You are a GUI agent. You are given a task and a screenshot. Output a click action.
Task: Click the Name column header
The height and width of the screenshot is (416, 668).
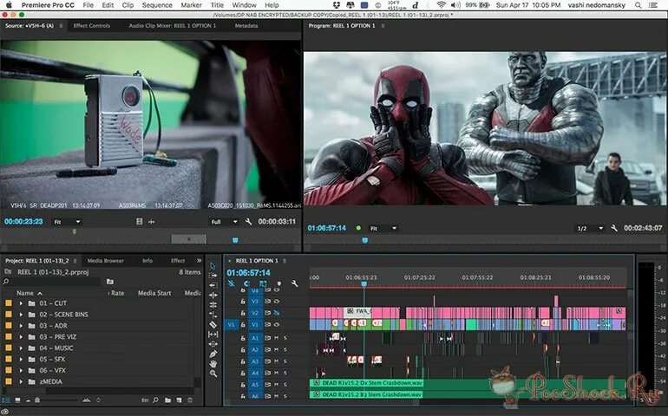coord(24,293)
